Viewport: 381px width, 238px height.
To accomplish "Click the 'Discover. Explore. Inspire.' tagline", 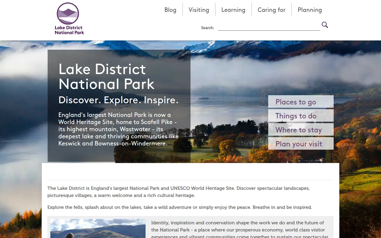I will (118, 100).
